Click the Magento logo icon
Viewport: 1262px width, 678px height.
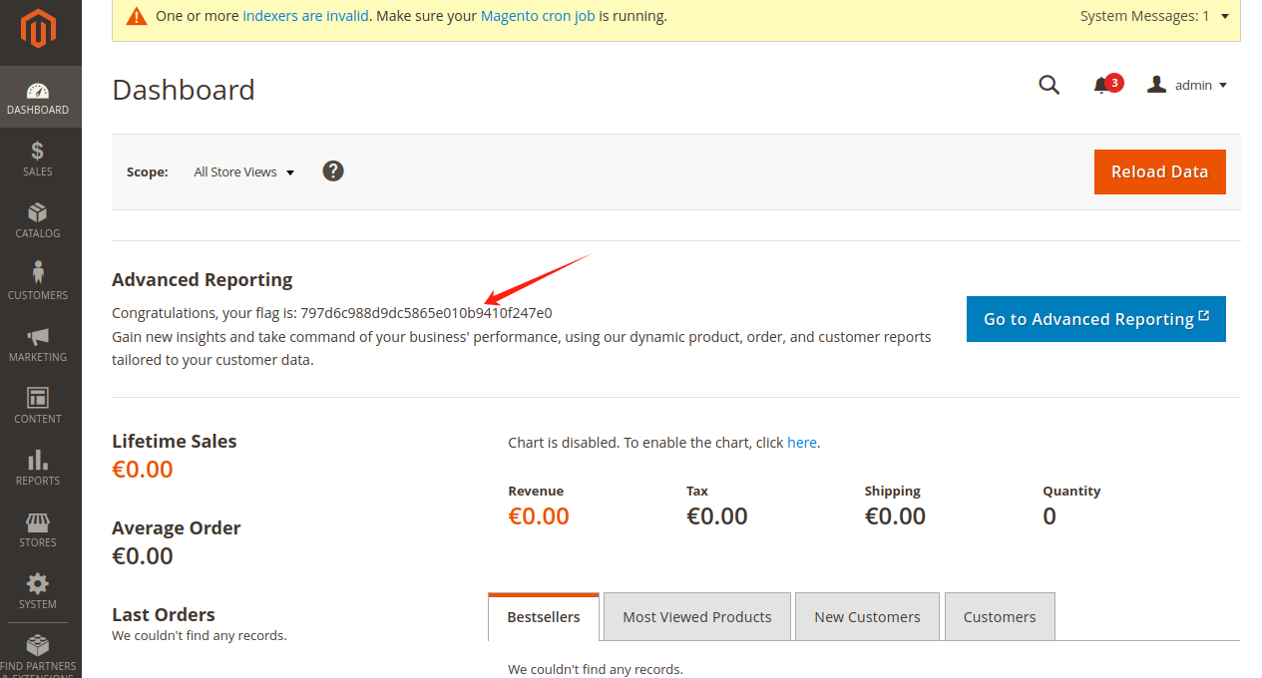point(39,29)
